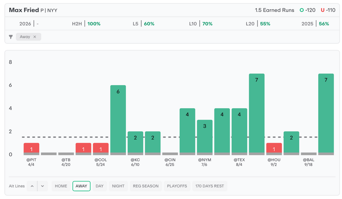Switch to the 2025 56% stat

coord(315,24)
